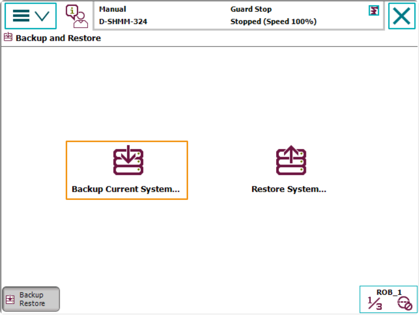Open the main hamburger menu
The height and width of the screenshot is (315, 419).
[21, 16]
